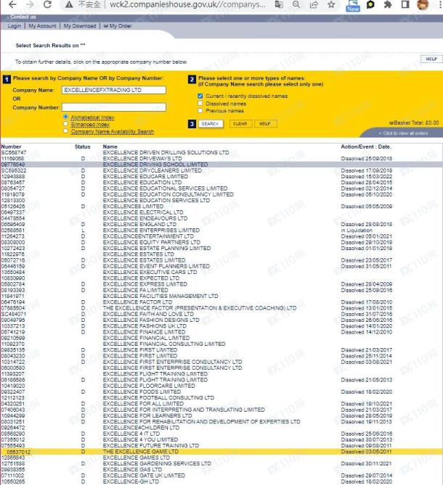This screenshot has width=443, height=485.
Task: Click EXCELLENCE FOOTBALL CONSULTING LTD
Action: [158, 398]
